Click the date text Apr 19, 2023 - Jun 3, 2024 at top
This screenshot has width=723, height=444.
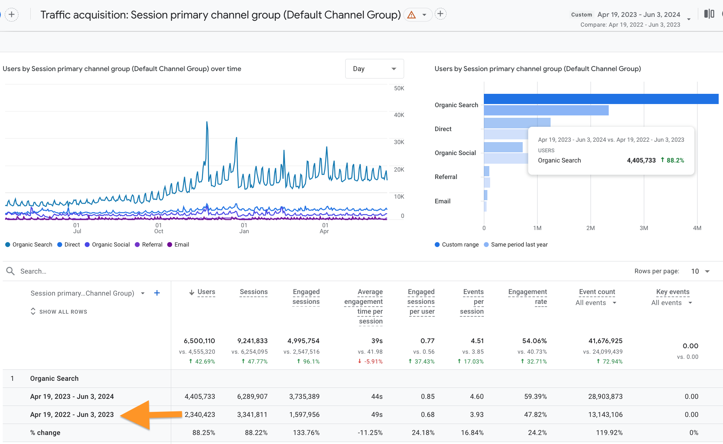(x=639, y=15)
